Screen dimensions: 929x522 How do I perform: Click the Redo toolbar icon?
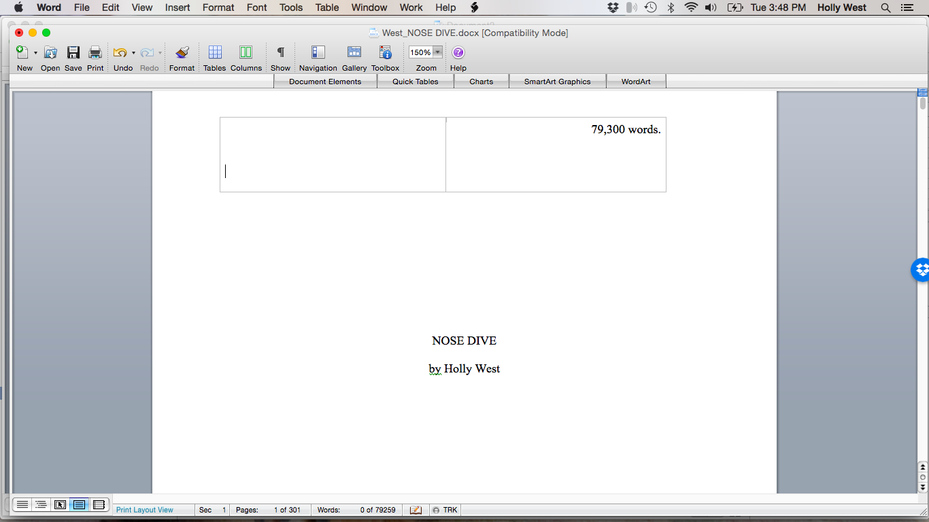(x=147, y=52)
